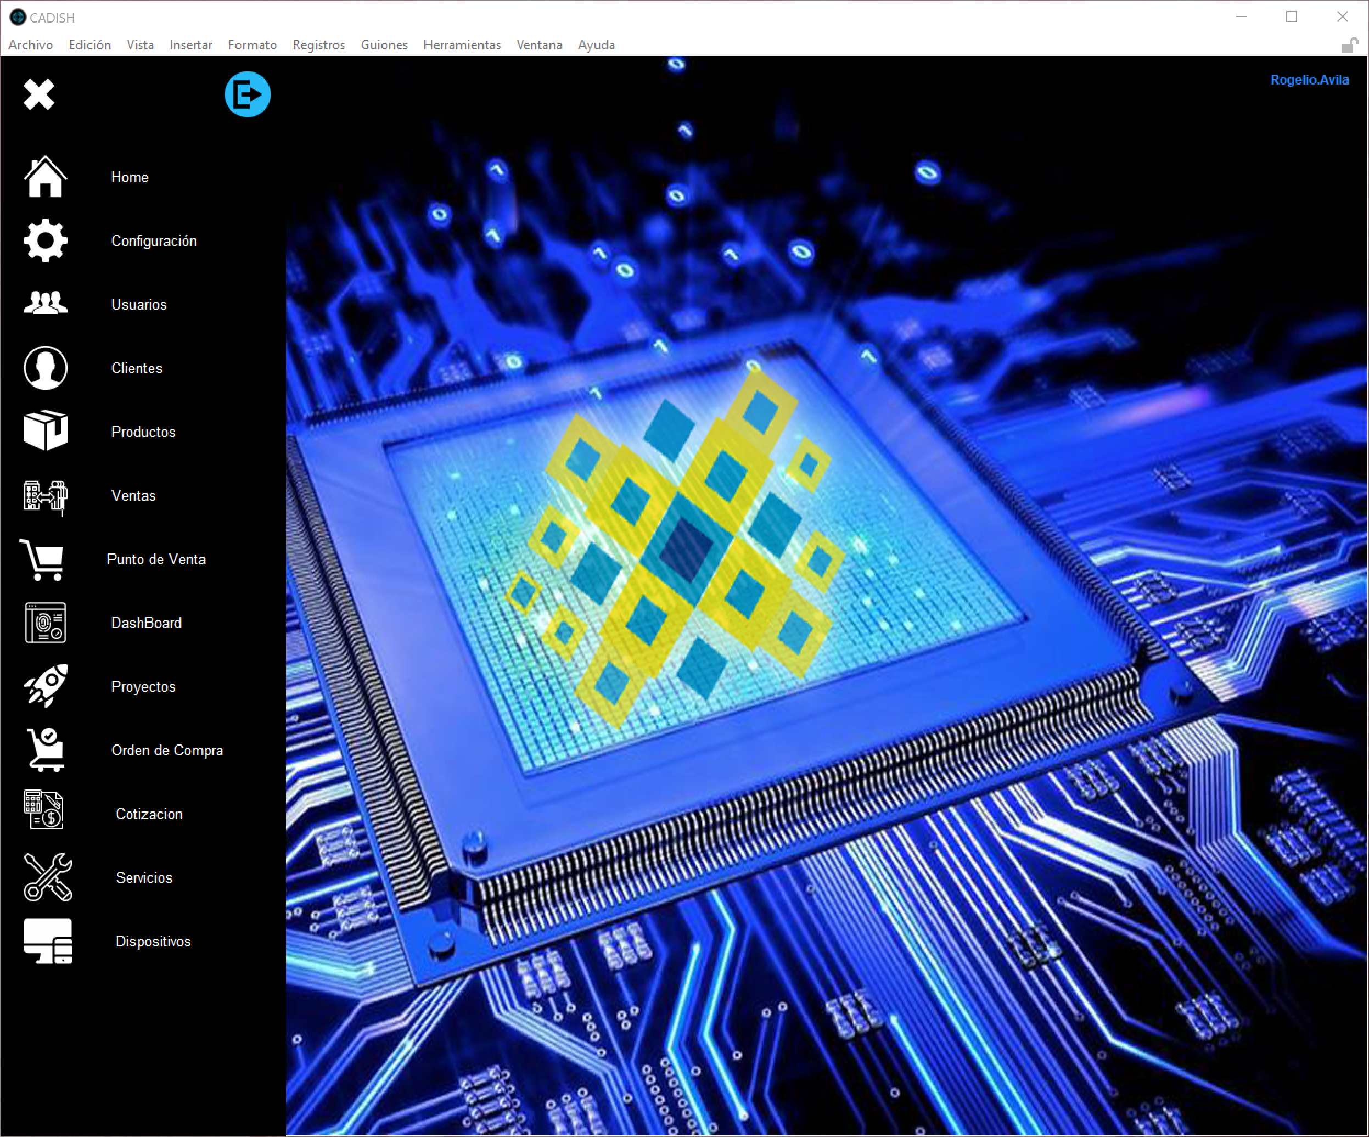Click the Proyectos rocket icon
The width and height of the screenshot is (1369, 1137).
pyautogui.click(x=45, y=686)
